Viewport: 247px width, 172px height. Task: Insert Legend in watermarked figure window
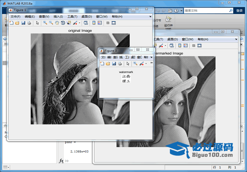pos(186,46)
